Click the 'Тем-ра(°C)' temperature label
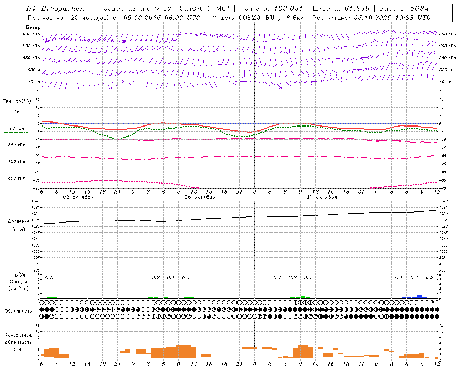The height and width of the screenshot is (367, 458). point(17,101)
